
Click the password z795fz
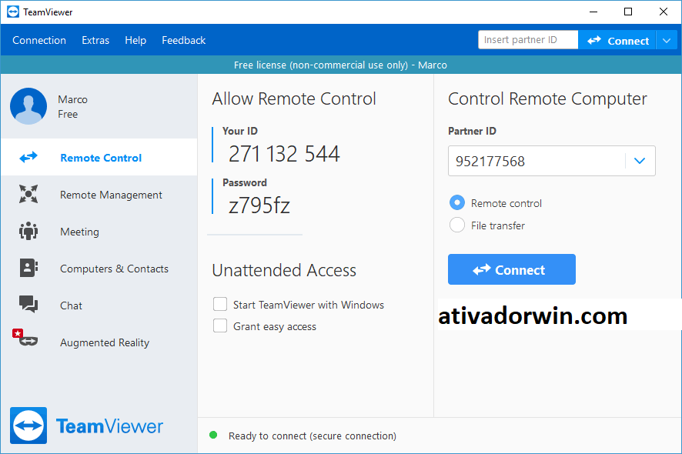(259, 205)
